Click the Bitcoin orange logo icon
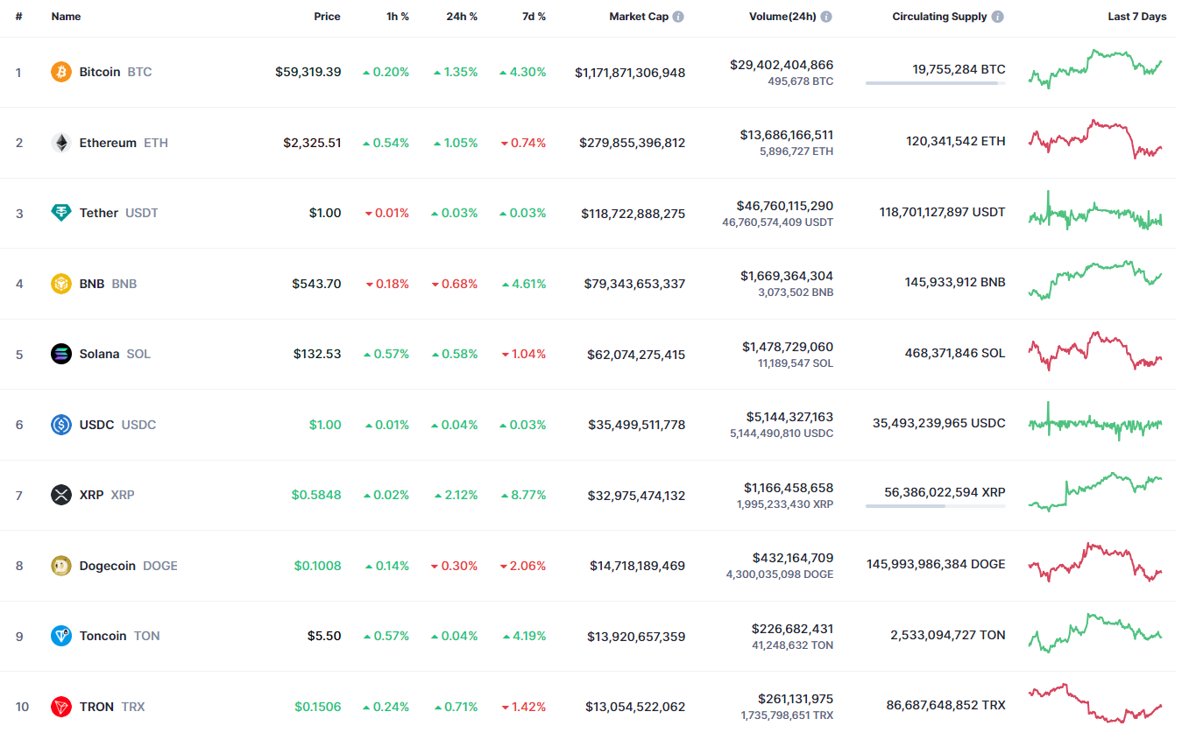 point(61,72)
